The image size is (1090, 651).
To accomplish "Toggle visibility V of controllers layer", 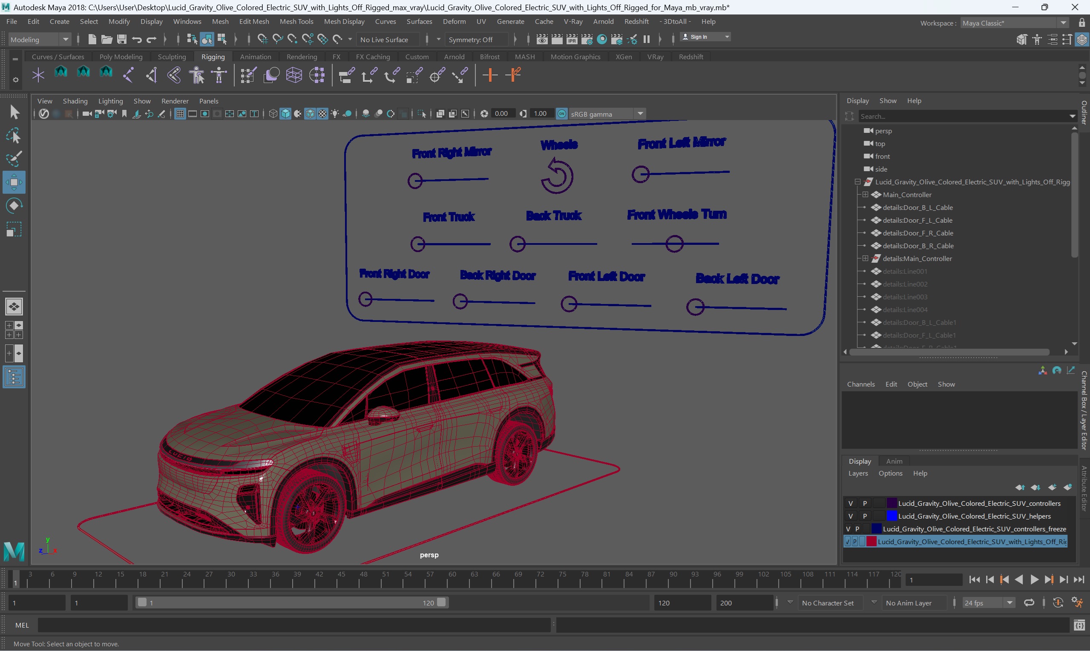I will tap(851, 503).
